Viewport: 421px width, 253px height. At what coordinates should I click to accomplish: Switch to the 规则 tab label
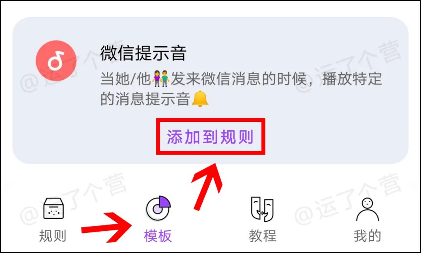[53, 236]
